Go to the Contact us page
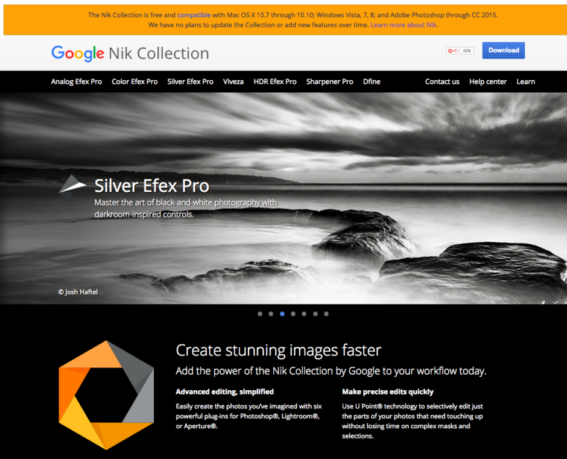Screen dimensions: 567x459 [442, 82]
